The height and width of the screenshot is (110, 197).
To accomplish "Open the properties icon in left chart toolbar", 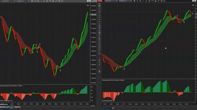I will 59,1.
